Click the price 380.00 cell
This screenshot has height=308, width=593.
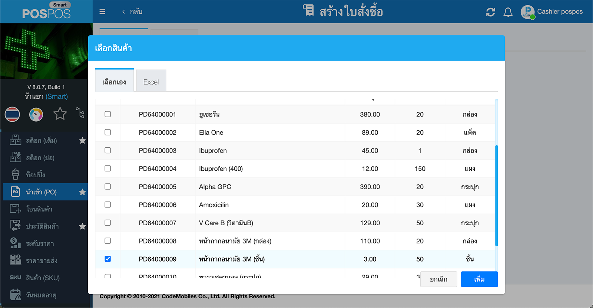click(370, 115)
